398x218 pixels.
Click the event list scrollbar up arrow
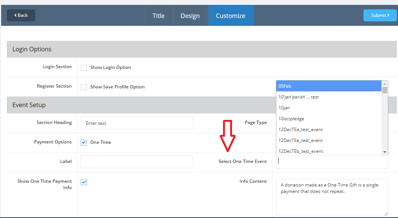(x=384, y=83)
